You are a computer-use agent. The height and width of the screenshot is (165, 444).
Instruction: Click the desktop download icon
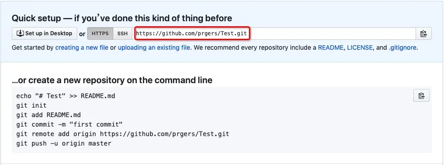[20, 33]
